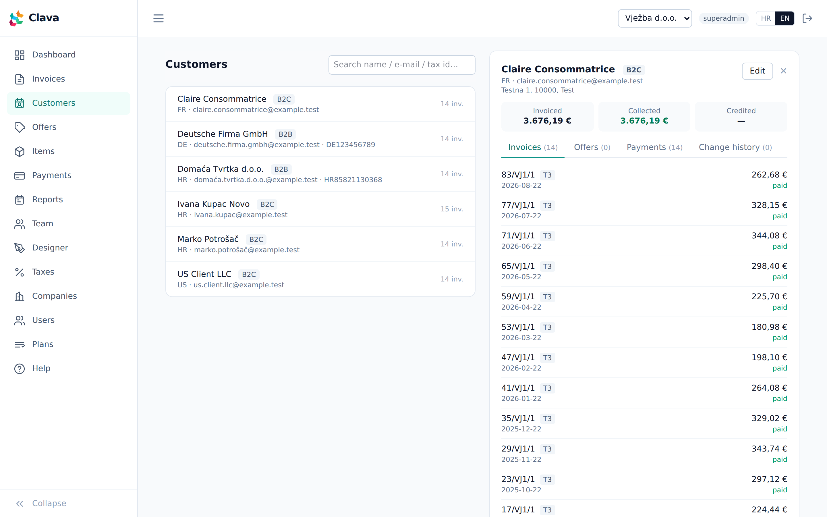Click the Invoices document icon
This screenshot has height=517, width=827.
coord(20,79)
